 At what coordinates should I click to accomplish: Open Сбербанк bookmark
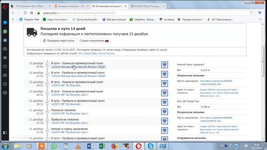point(142,20)
